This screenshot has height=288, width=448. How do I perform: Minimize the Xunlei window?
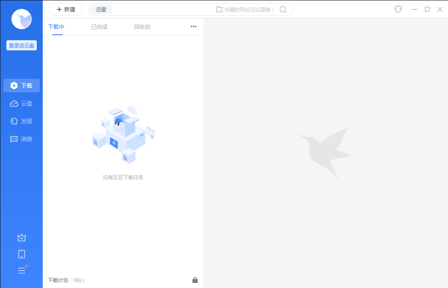[x=415, y=9]
